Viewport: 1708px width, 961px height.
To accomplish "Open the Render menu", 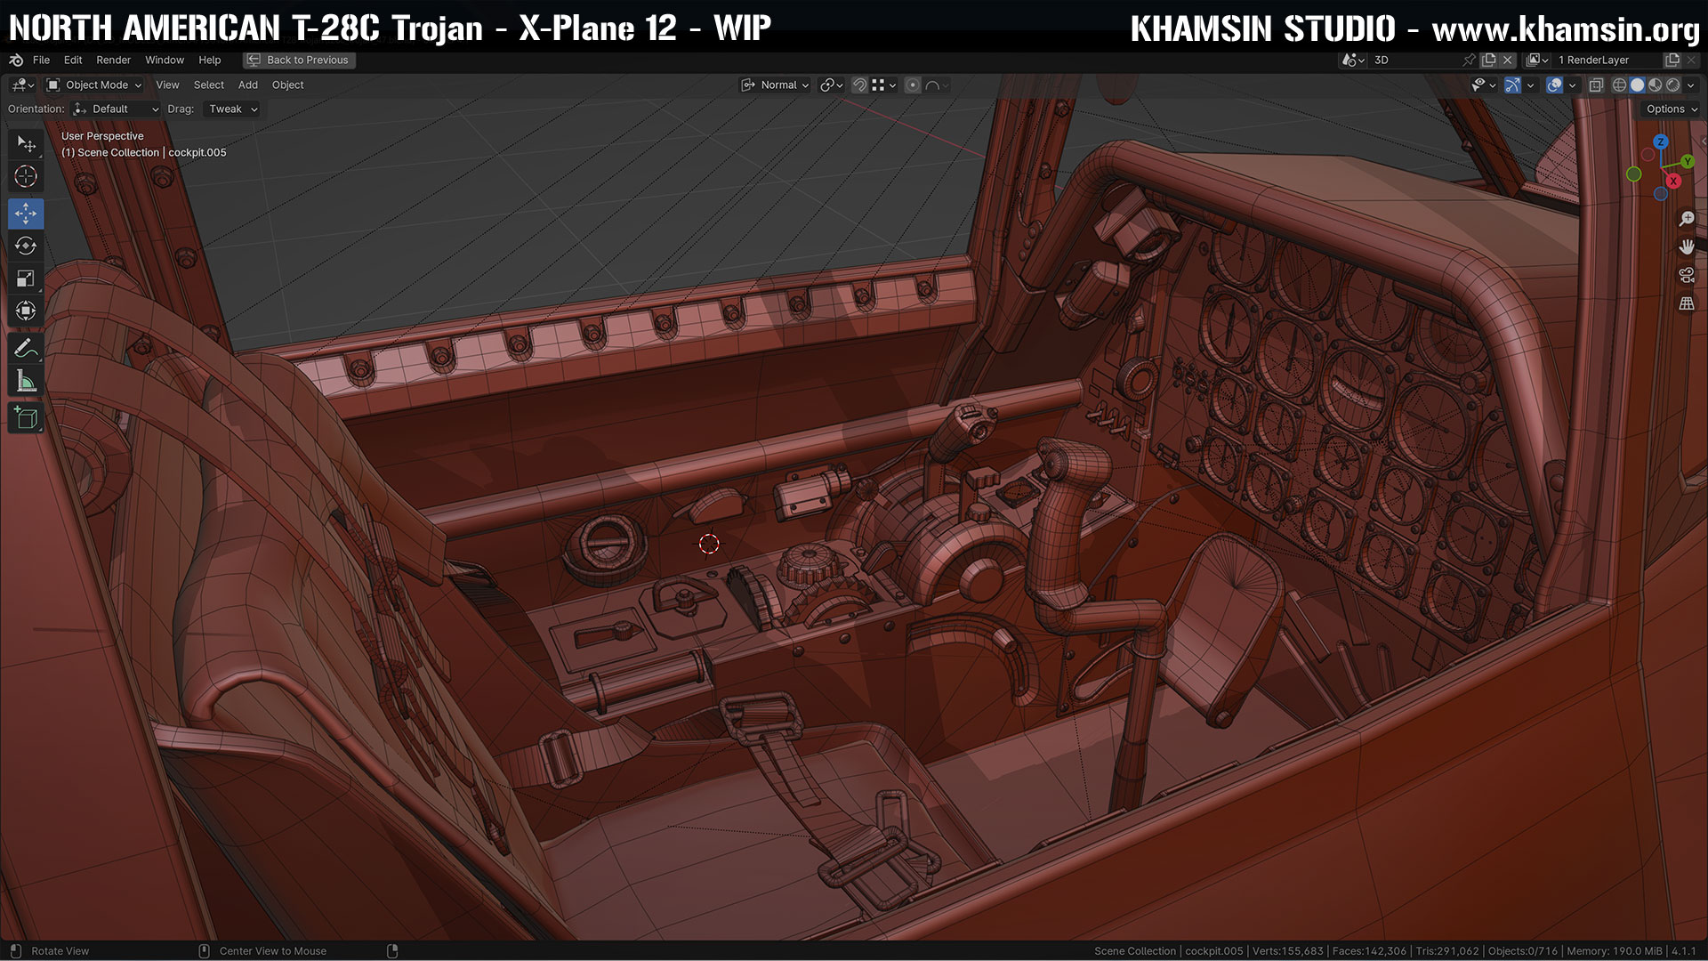I will pyautogui.click(x=113, y=60).
